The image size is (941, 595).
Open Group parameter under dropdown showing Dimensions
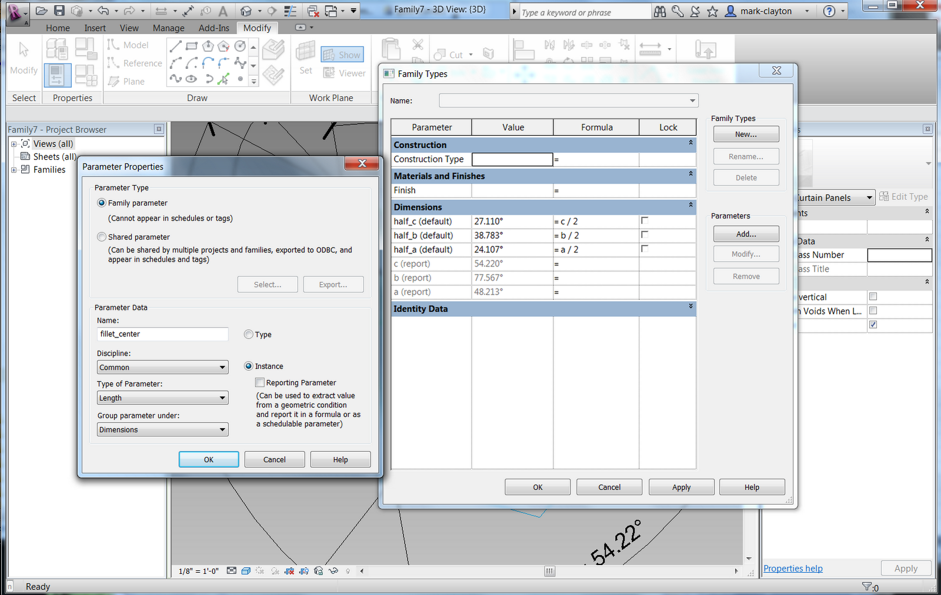tap(163, 430)
